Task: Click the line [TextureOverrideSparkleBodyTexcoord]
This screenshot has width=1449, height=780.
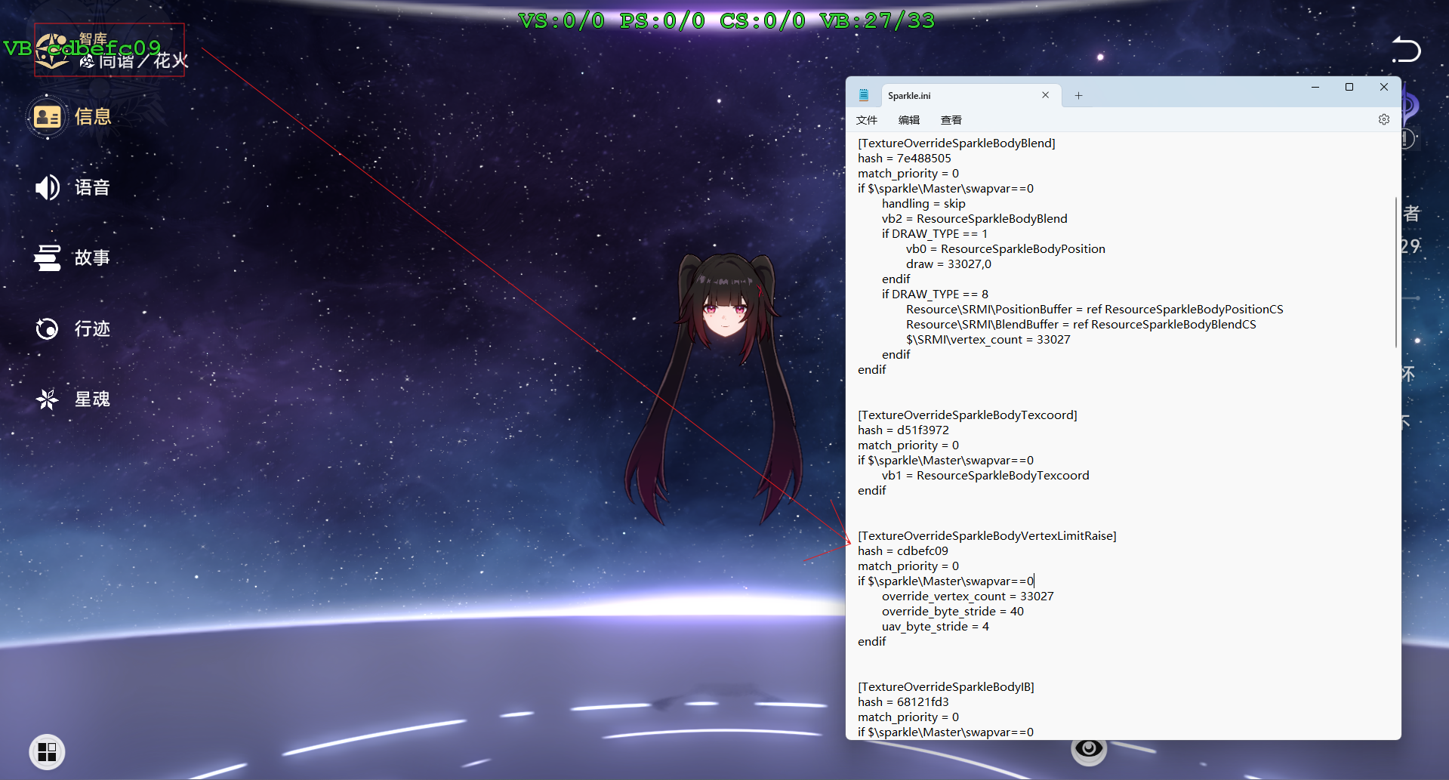Action: (x=967, y=415)
